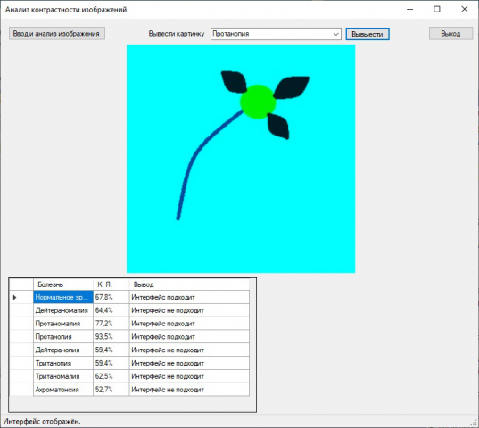Click the 'Выход' button
The height and width of the screenshot is (428, 479).
(450, 34)
